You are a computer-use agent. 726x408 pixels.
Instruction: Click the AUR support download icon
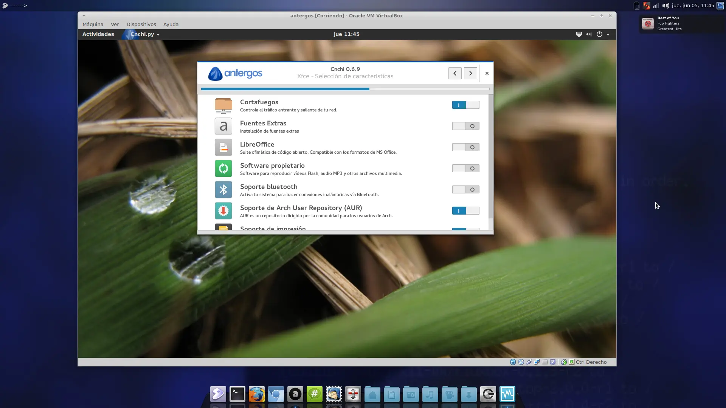click(223, 211)
